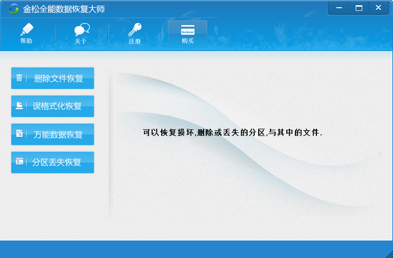Maximize the recovery program window

359,8
